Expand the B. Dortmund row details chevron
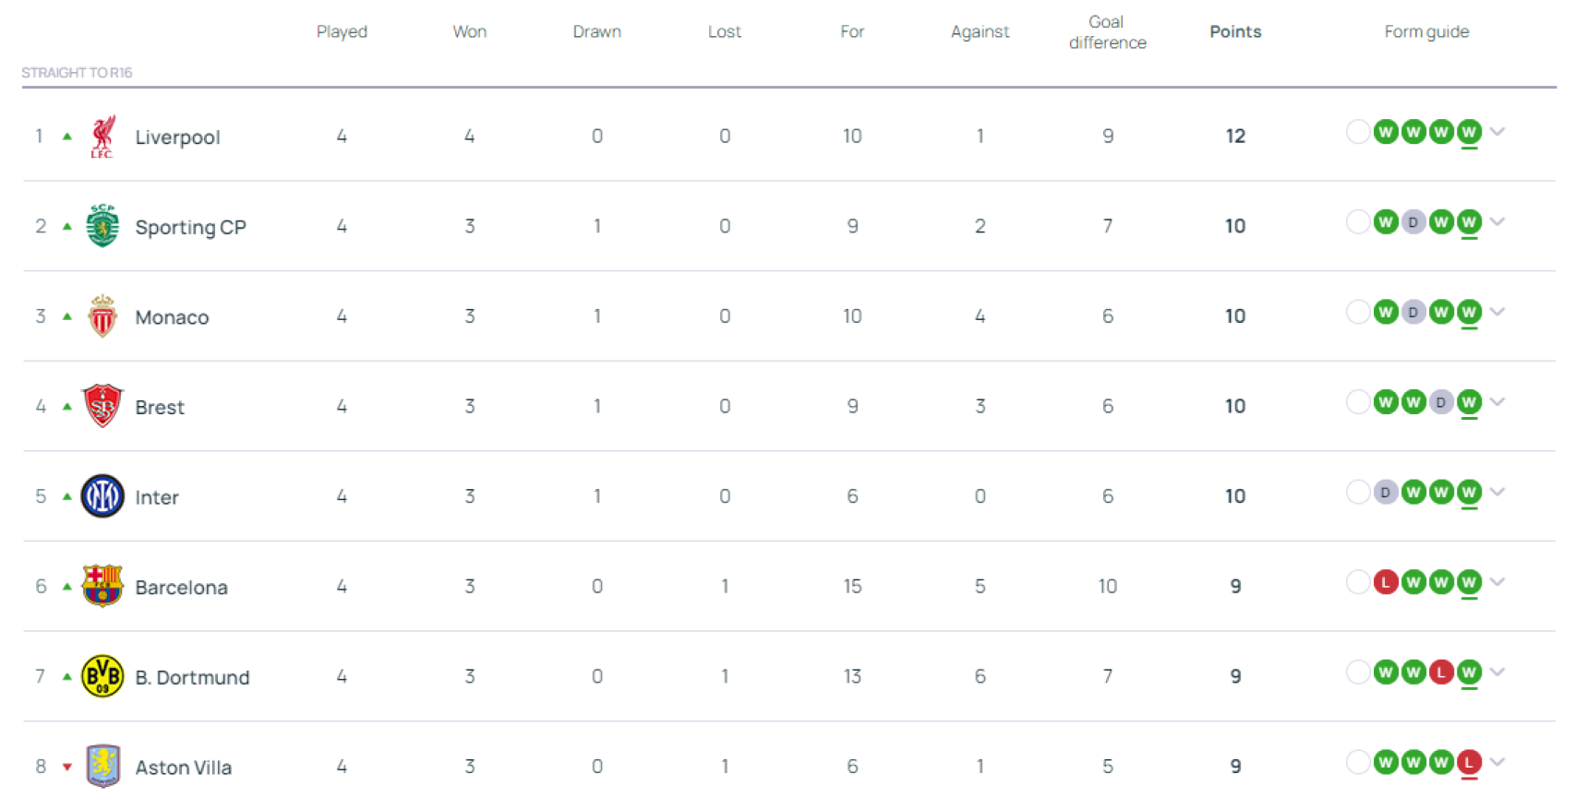The height and width of the screenshot is (798, 1575). pos(1497,673)
